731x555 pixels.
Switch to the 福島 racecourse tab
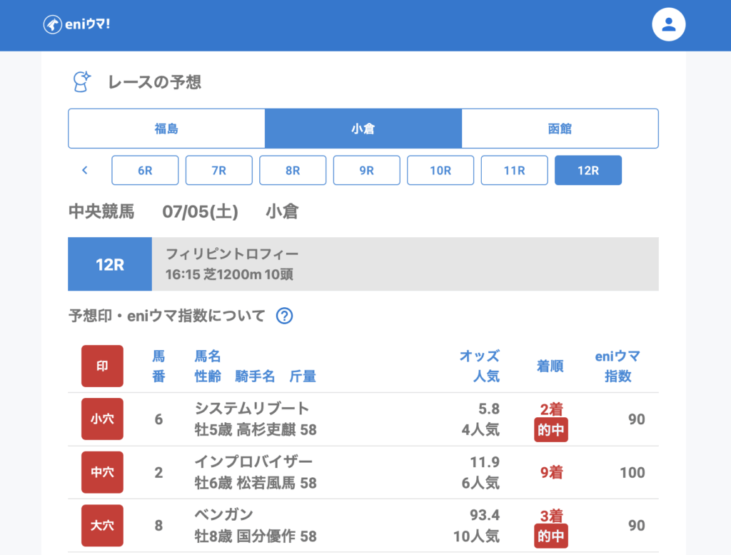click(166, 129)
